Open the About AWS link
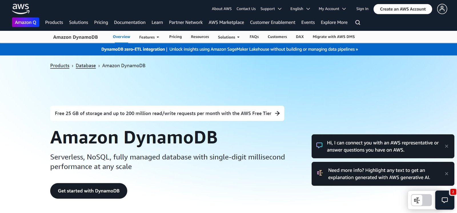Image resolution: width=457 pixels, height=213 pixels. point(222,9)
